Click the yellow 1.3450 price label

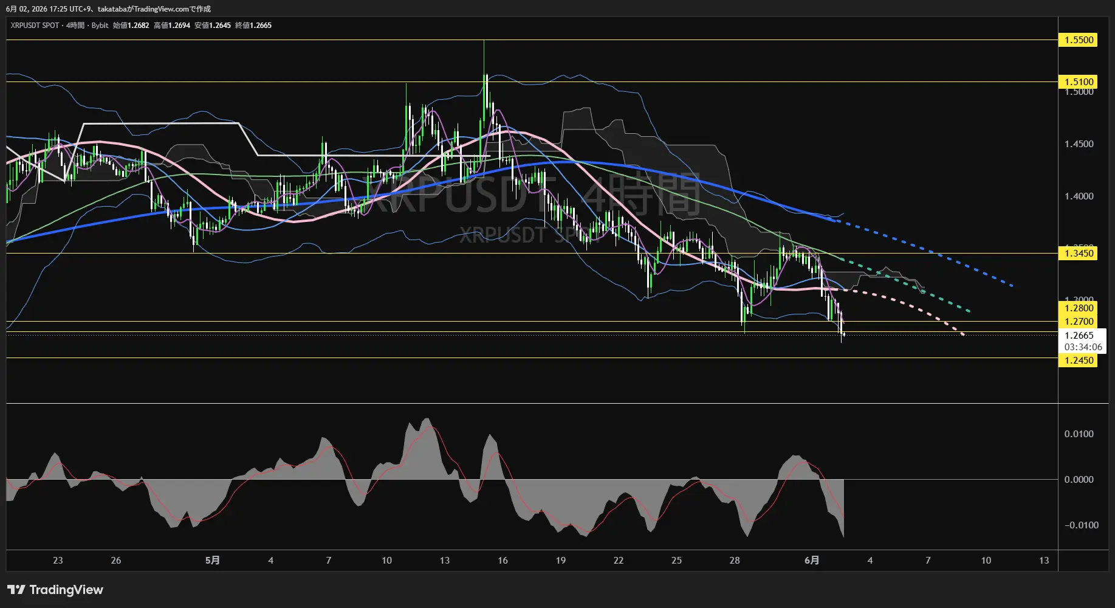click(1079, 254)
